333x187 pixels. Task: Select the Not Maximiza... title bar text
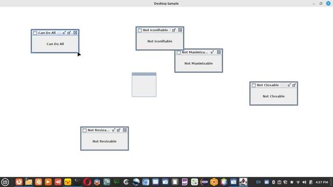195,52
